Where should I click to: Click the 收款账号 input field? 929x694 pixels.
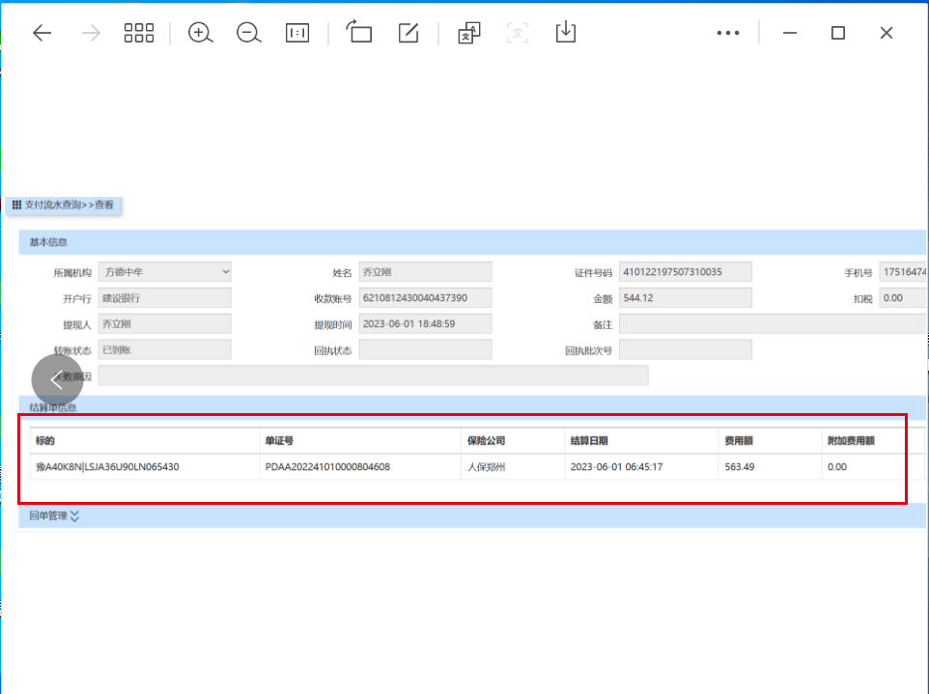coord(425,297)
